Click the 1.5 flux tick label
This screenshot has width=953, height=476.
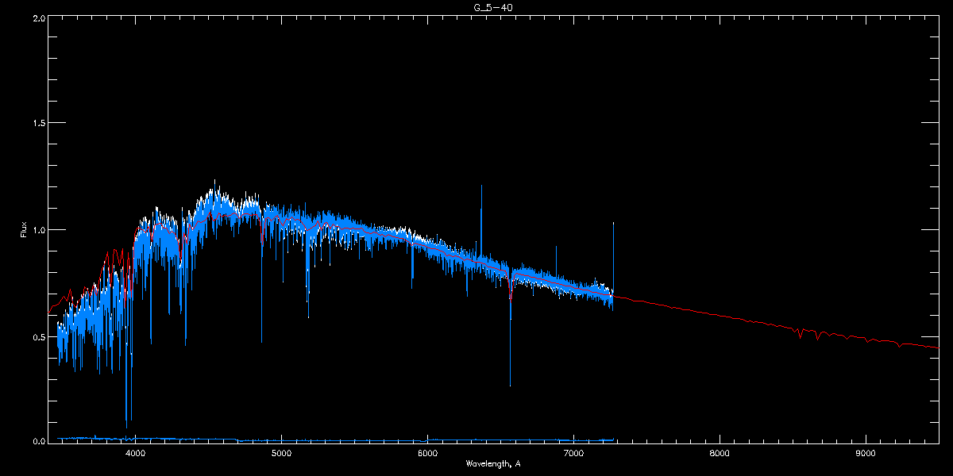pyautogui.click(x=37, y=123)
